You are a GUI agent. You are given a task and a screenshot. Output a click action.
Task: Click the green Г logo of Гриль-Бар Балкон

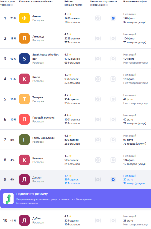24,140
